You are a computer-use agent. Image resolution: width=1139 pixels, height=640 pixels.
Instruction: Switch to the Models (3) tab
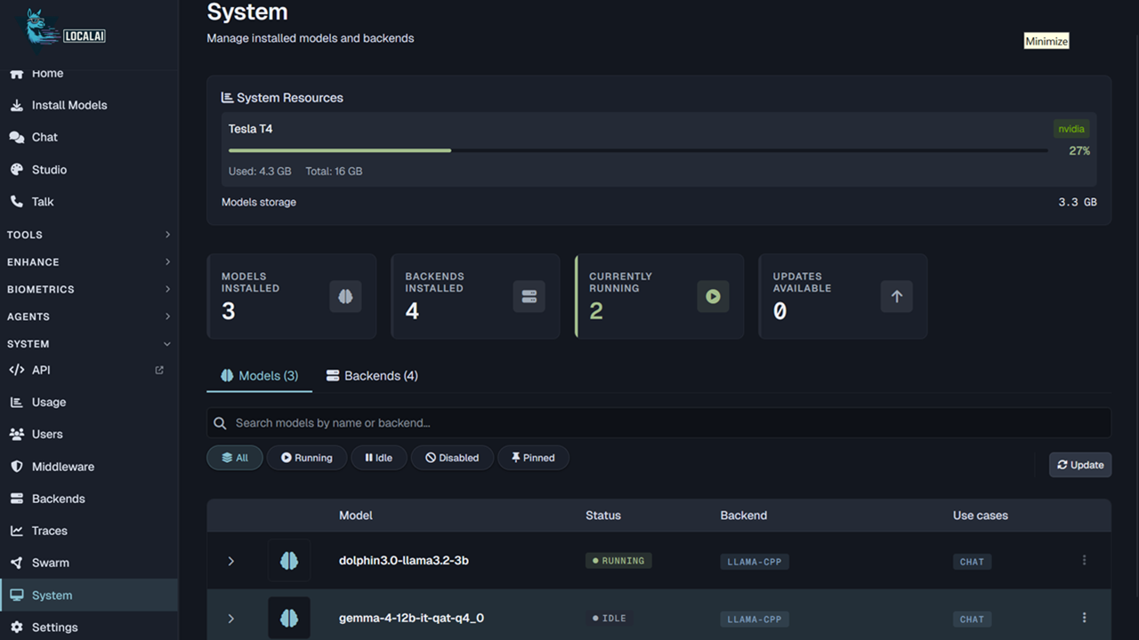(259, 376)
